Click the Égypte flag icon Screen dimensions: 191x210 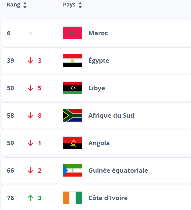tap(72, 60)
